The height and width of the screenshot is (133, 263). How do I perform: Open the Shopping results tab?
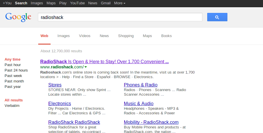[x=126, y=36]
